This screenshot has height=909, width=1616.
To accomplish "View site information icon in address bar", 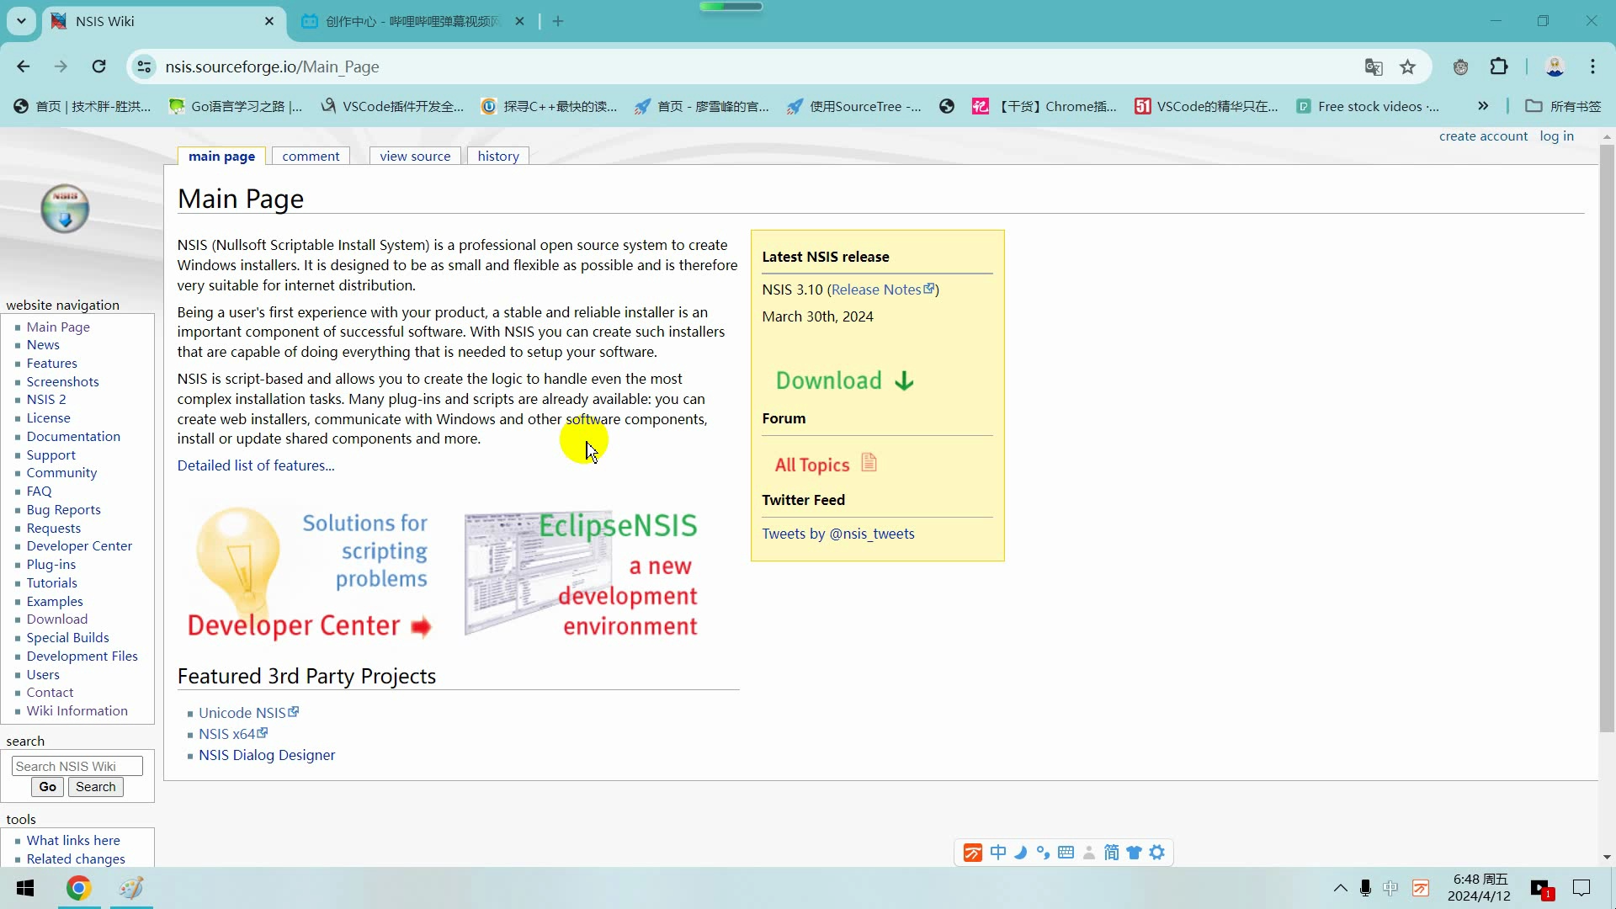I will pyautogui.click(x=145, y=66).
